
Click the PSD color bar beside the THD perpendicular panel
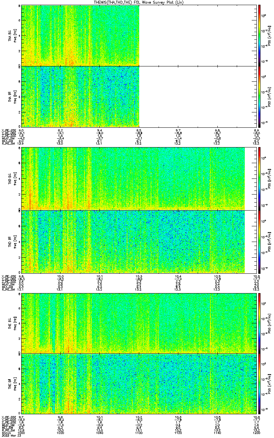(x=259, y=178)
